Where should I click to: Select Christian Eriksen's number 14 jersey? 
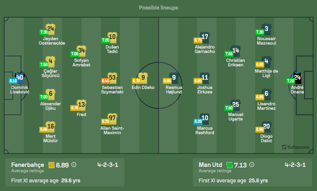[236, 51]
